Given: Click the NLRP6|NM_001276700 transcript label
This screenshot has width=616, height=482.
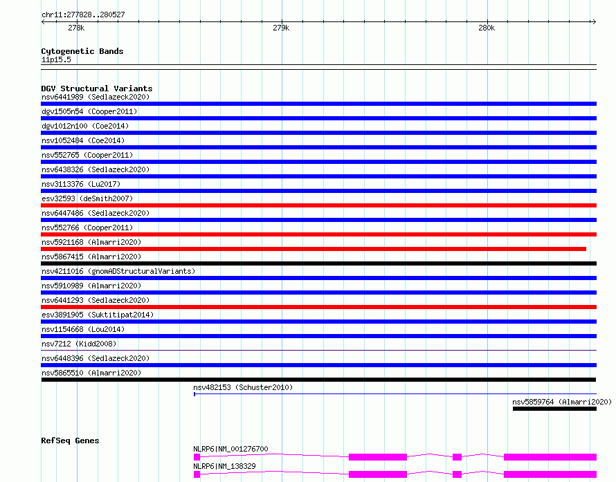Looking at the screenshot, I should tap(230, 449).
